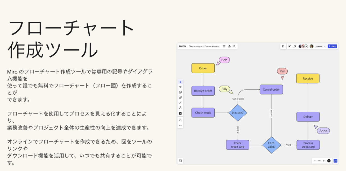
Task: Click the blue Share button
Action: point(332,46)
